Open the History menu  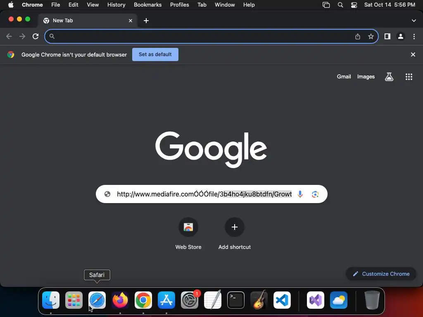116,5
